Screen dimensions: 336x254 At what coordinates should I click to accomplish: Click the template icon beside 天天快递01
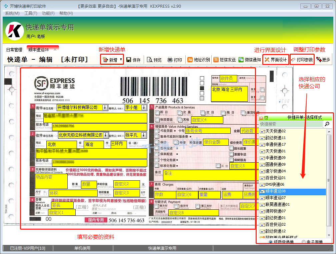point(262,151)
